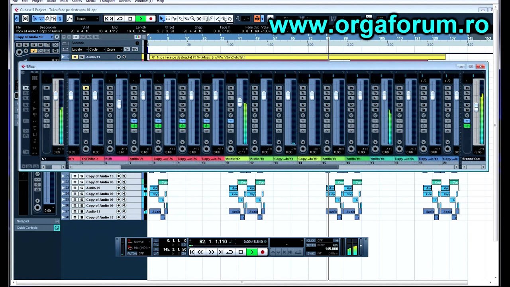Solo track 23 Audio 09
510x287 pixels.
pos(81,188)
